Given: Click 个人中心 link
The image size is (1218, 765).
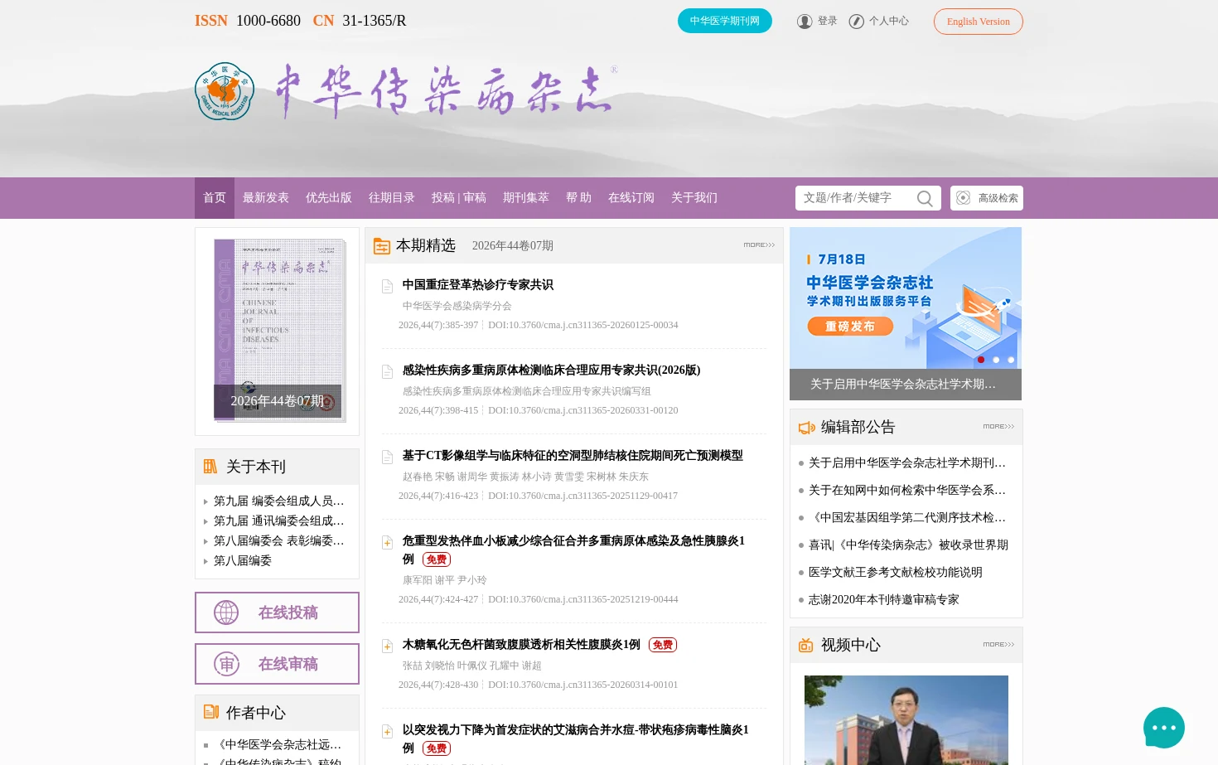Looking at the screenshot, I should click(889, 22).
